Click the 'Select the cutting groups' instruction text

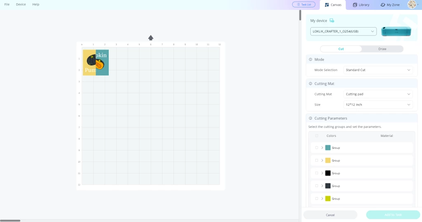(x=345, y=127)
